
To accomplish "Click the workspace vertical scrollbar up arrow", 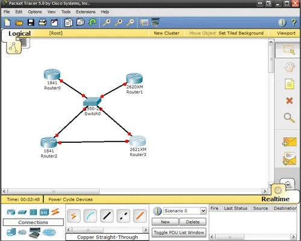I will coord(271,42).
